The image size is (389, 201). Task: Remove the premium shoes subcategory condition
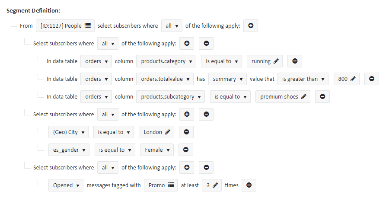tap(322, 97)
